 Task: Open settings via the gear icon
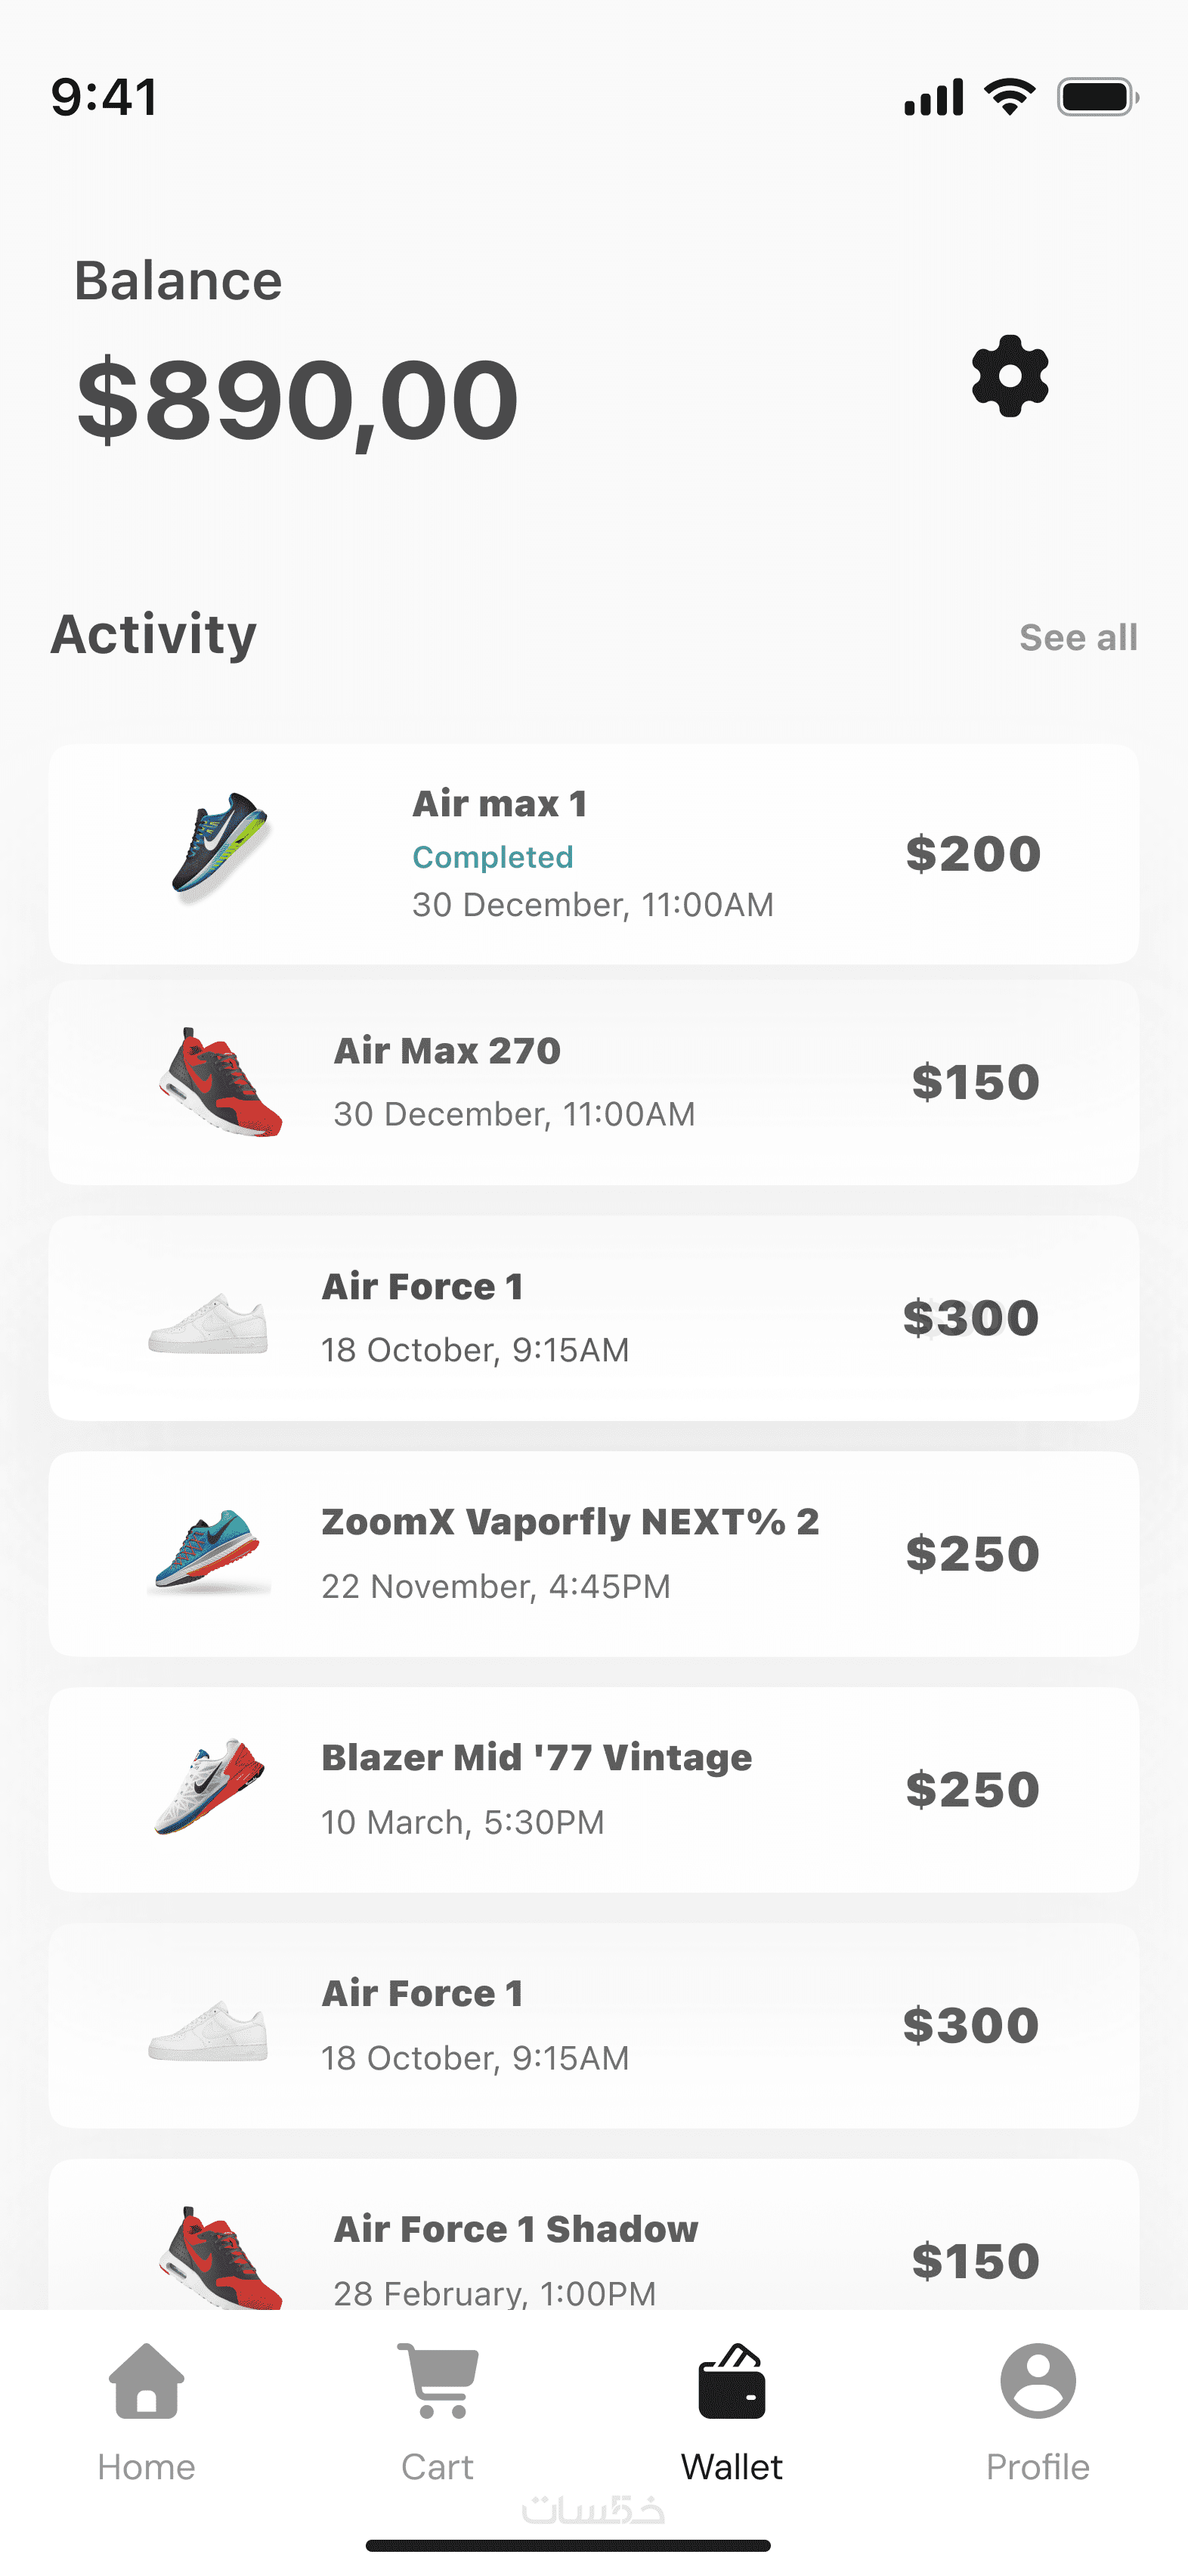1009,376
